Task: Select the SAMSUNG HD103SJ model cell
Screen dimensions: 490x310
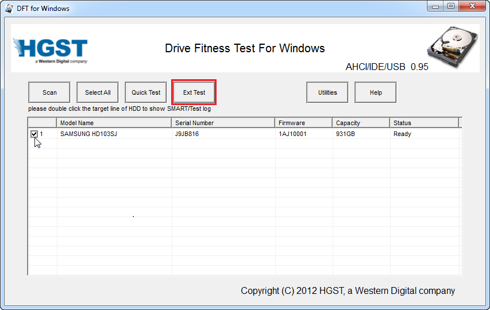Action: point(114,134)
